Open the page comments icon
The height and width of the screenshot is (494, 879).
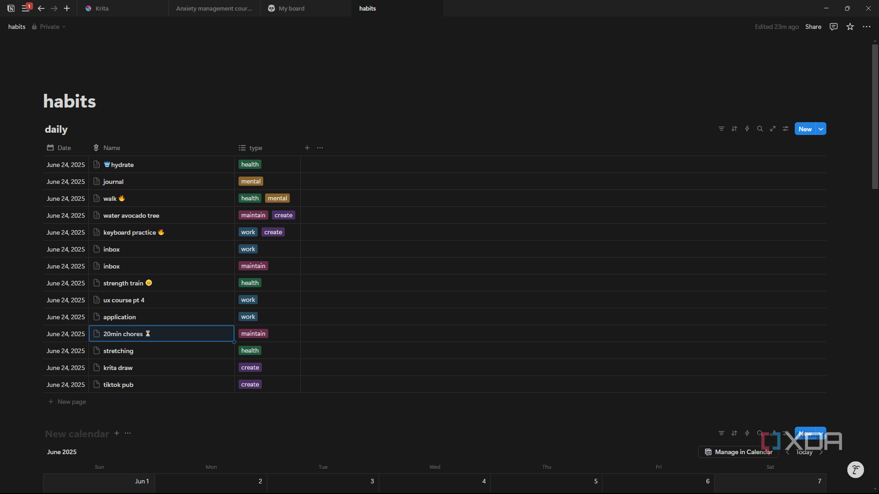833,27
